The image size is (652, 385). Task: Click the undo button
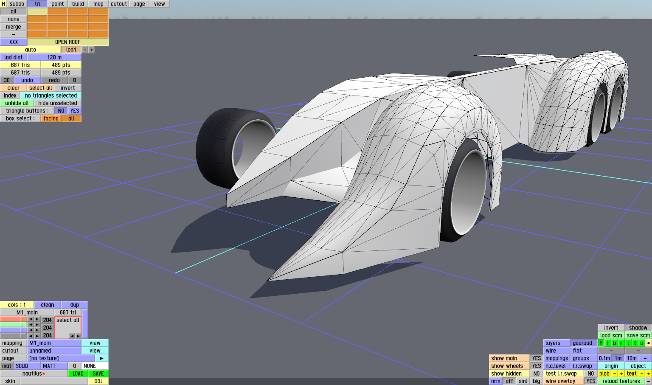point(27,80)
